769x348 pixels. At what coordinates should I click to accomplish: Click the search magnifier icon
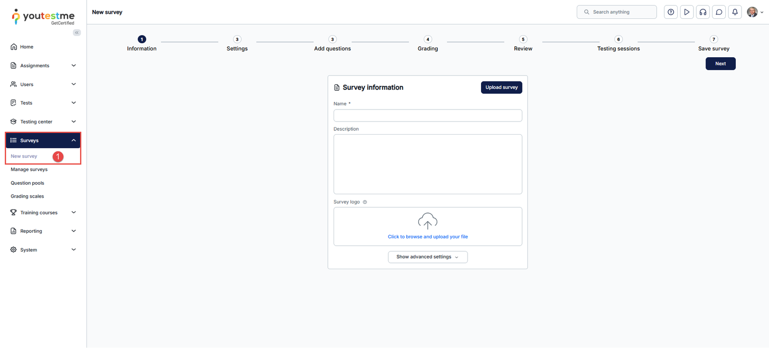(x=586, y=12)
